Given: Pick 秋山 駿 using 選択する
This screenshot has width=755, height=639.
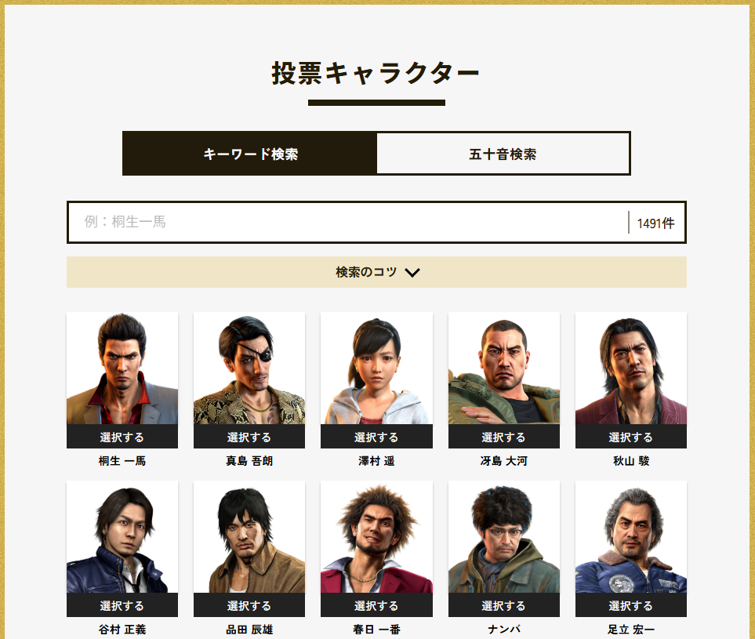Looking at the screenshot, I should click(x=631, y=437).
